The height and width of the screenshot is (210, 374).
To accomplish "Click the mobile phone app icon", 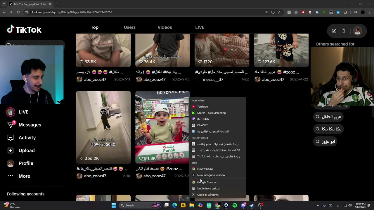I will point(343,31).
